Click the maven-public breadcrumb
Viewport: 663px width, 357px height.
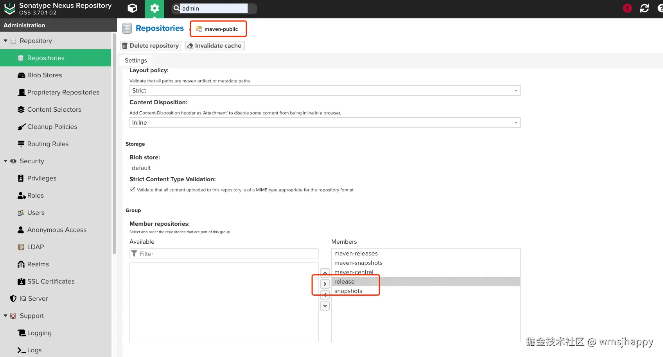pyautogui.click(x=217, y=29)
